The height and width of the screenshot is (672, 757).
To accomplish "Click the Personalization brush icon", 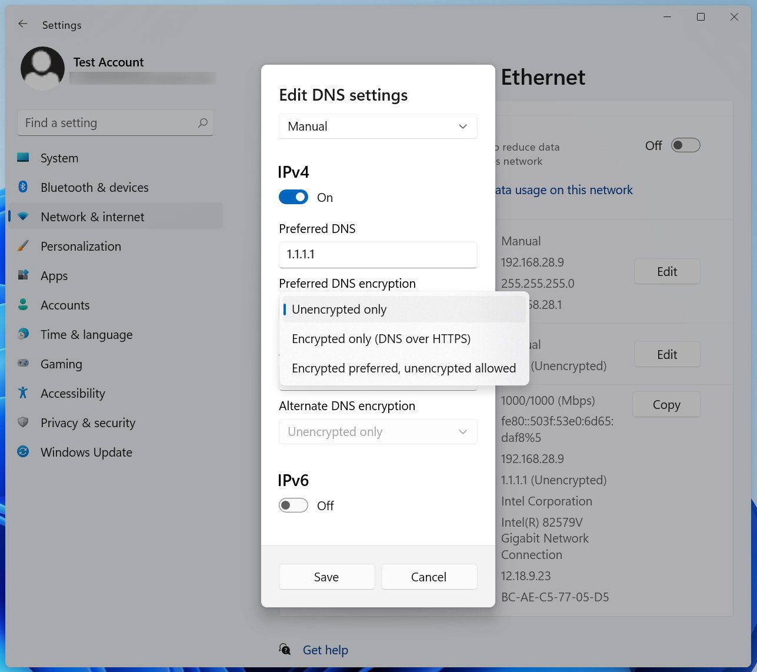I will [x=22, y=246].
